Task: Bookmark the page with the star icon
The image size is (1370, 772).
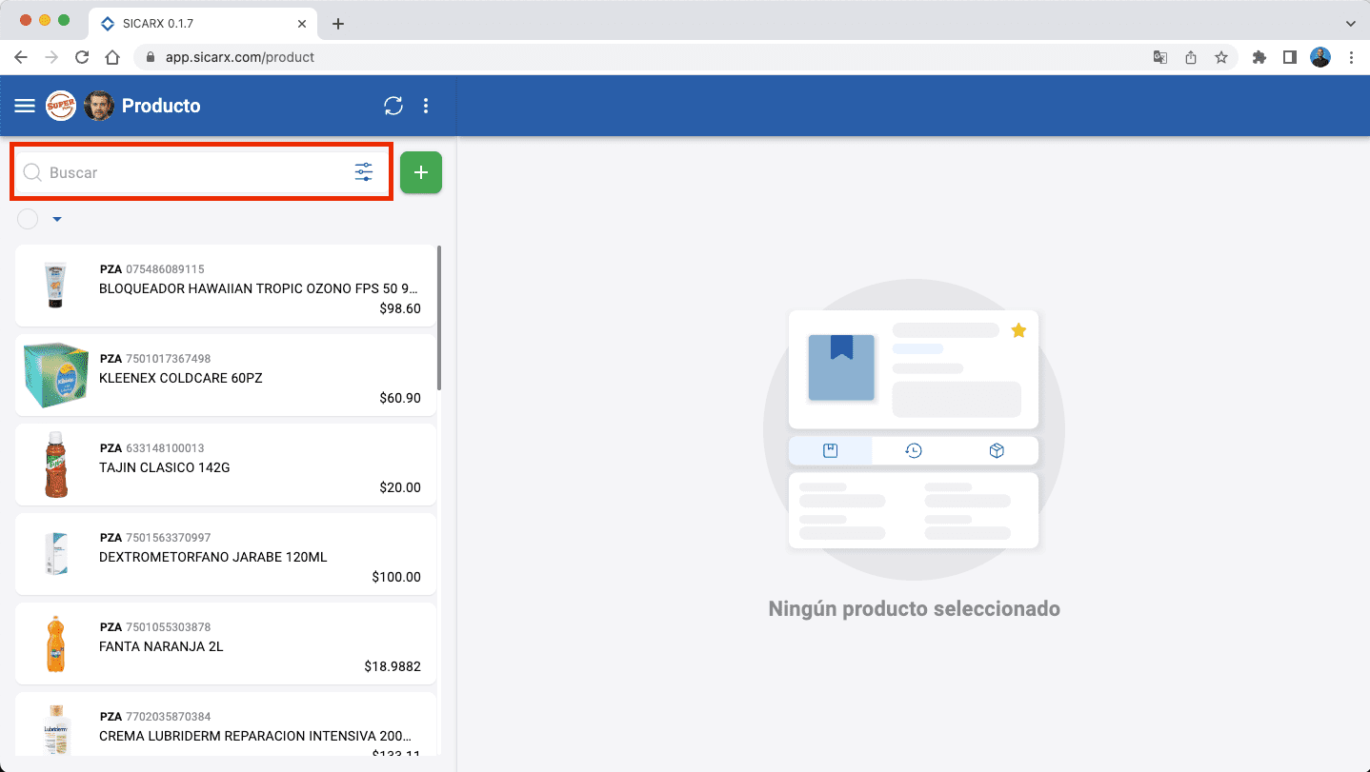Action: coord(1221,57)
